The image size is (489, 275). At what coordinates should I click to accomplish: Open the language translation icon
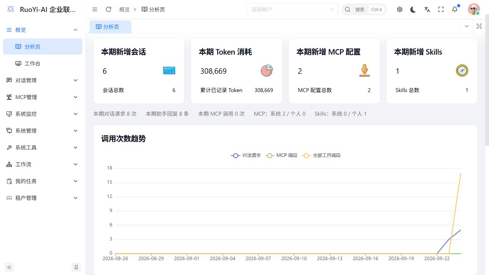click(427, 10)
